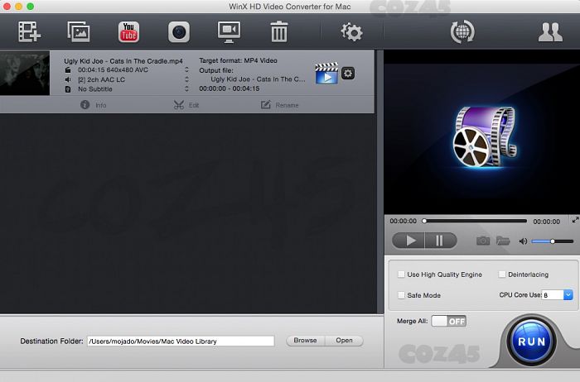Open the About users icon
Screen dimensions: 580x382
click(550, 32)
